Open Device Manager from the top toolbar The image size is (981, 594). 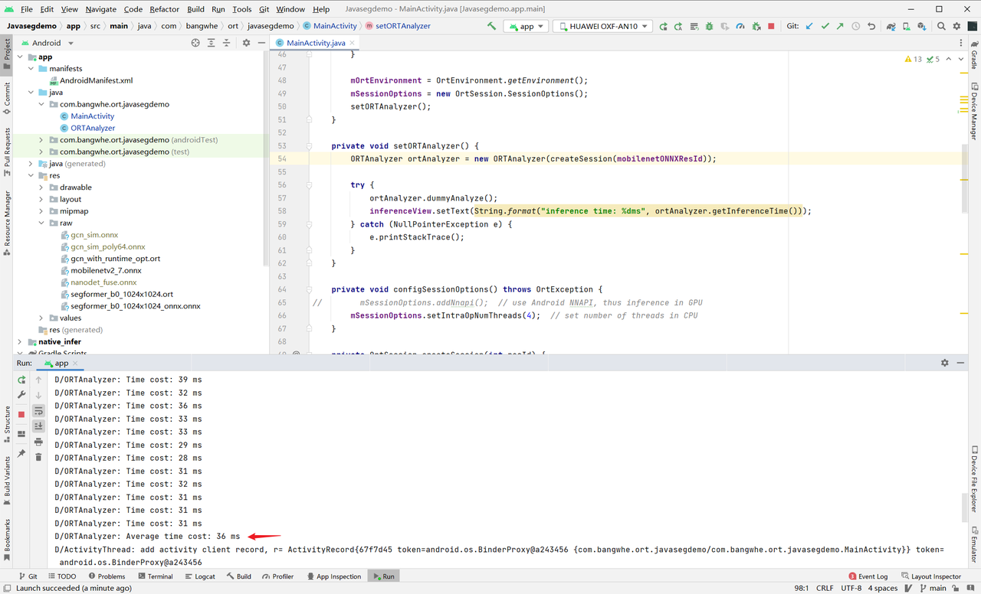pyautogui.click(x=907, y=26)
